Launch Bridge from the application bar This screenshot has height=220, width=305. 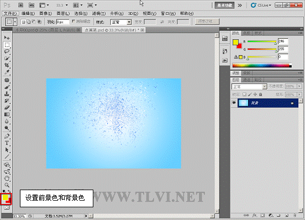point(20,6)
